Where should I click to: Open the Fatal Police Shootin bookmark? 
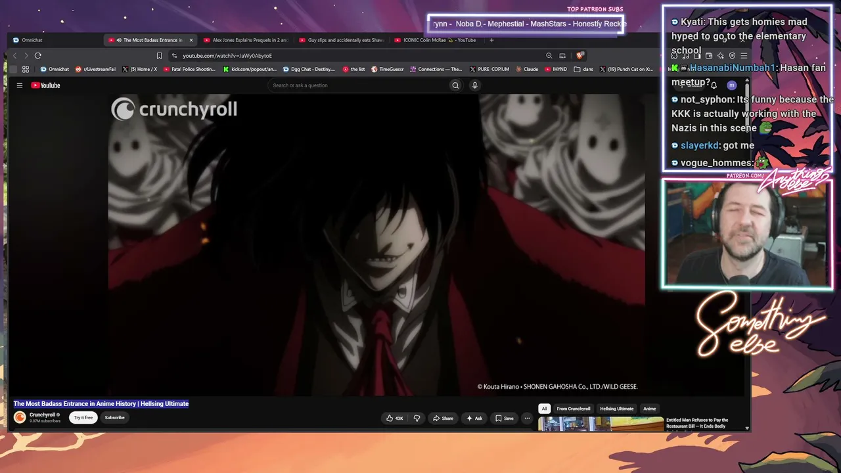click(x=189, y=69)
